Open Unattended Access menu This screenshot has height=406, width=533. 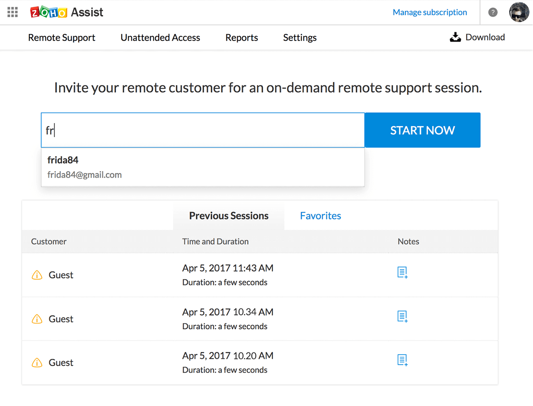160,38
